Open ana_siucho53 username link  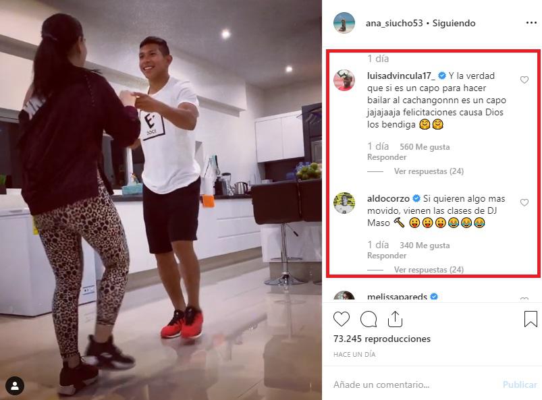coord(394,23)
